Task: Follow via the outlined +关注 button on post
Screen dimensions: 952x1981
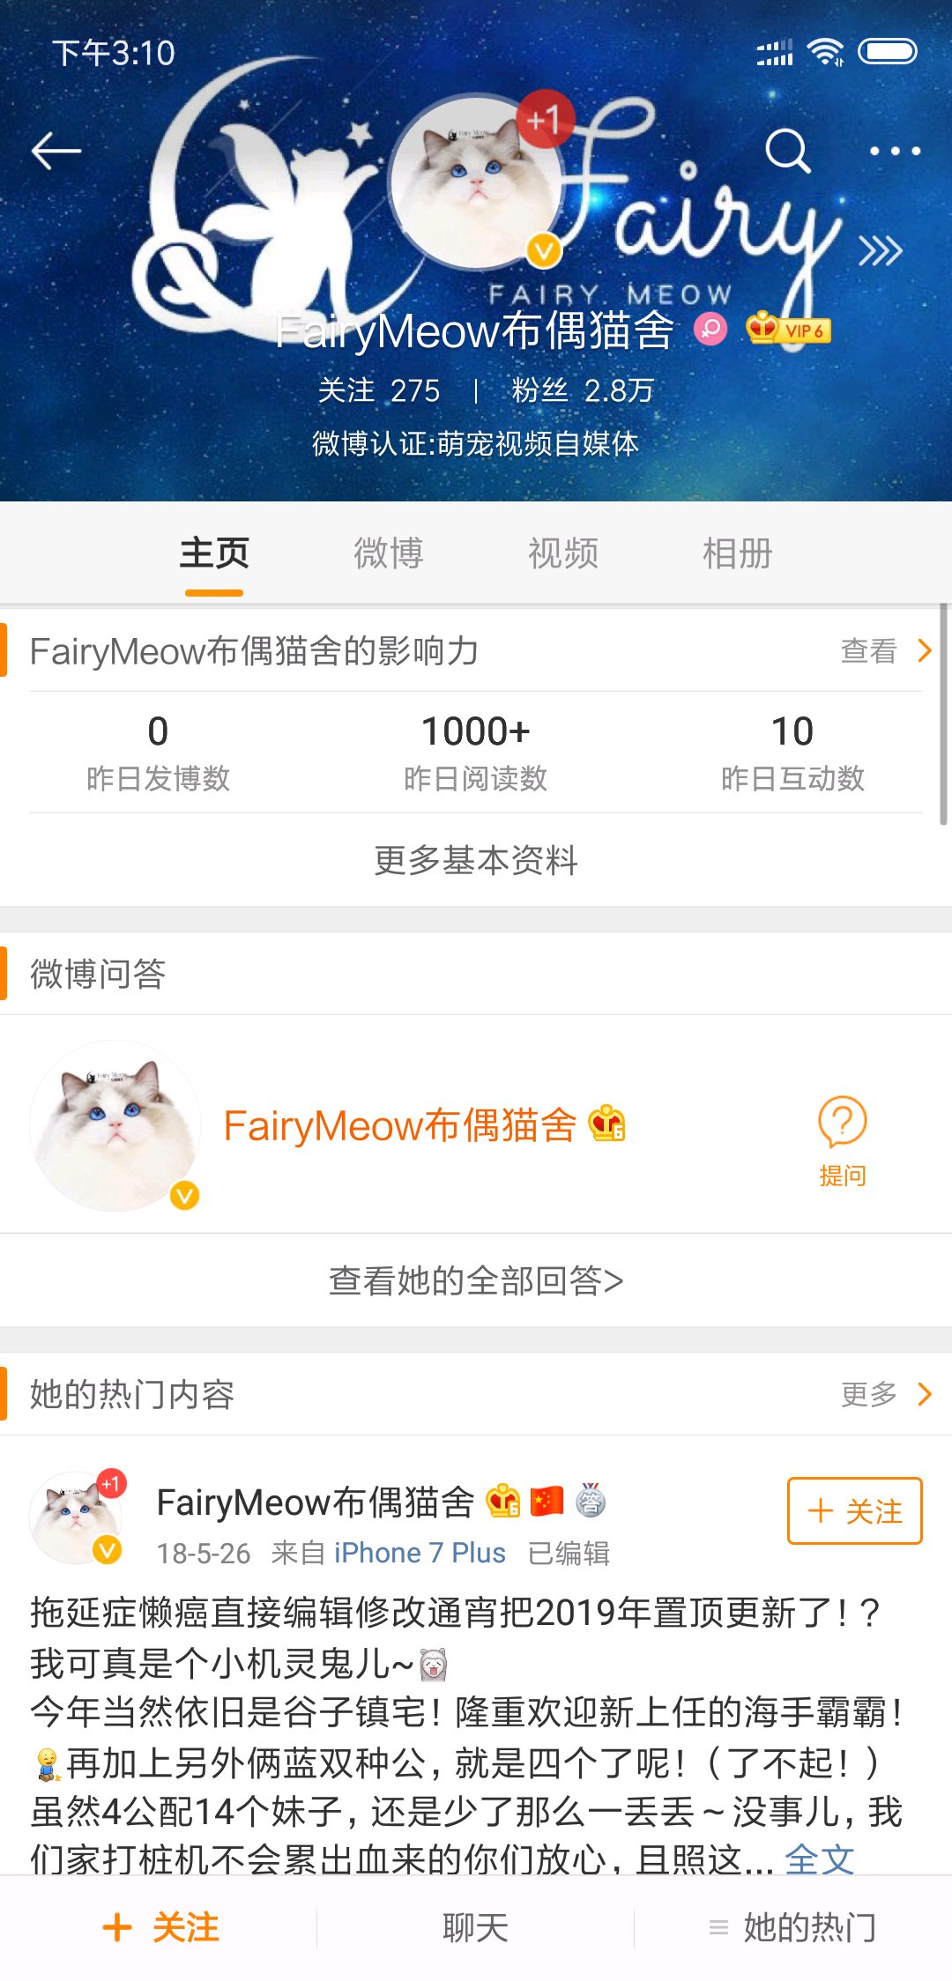Action: [x=854, y=1510]
